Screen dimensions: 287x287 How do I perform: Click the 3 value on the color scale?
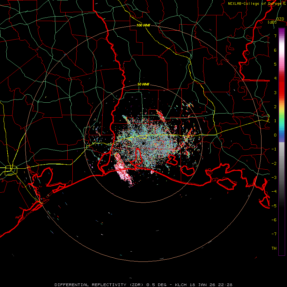point(275,92)
